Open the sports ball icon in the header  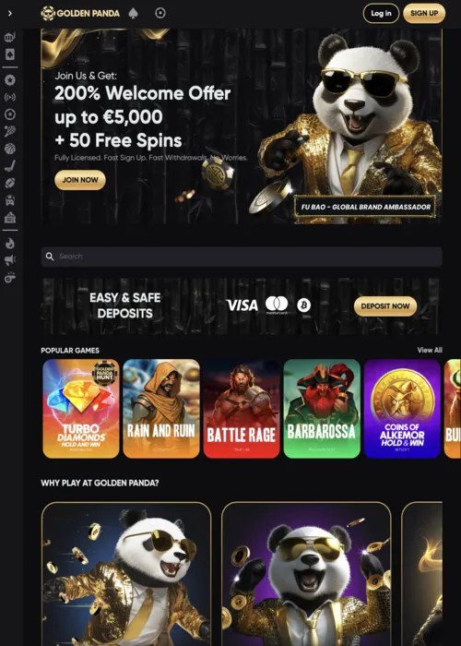point(160,13)
